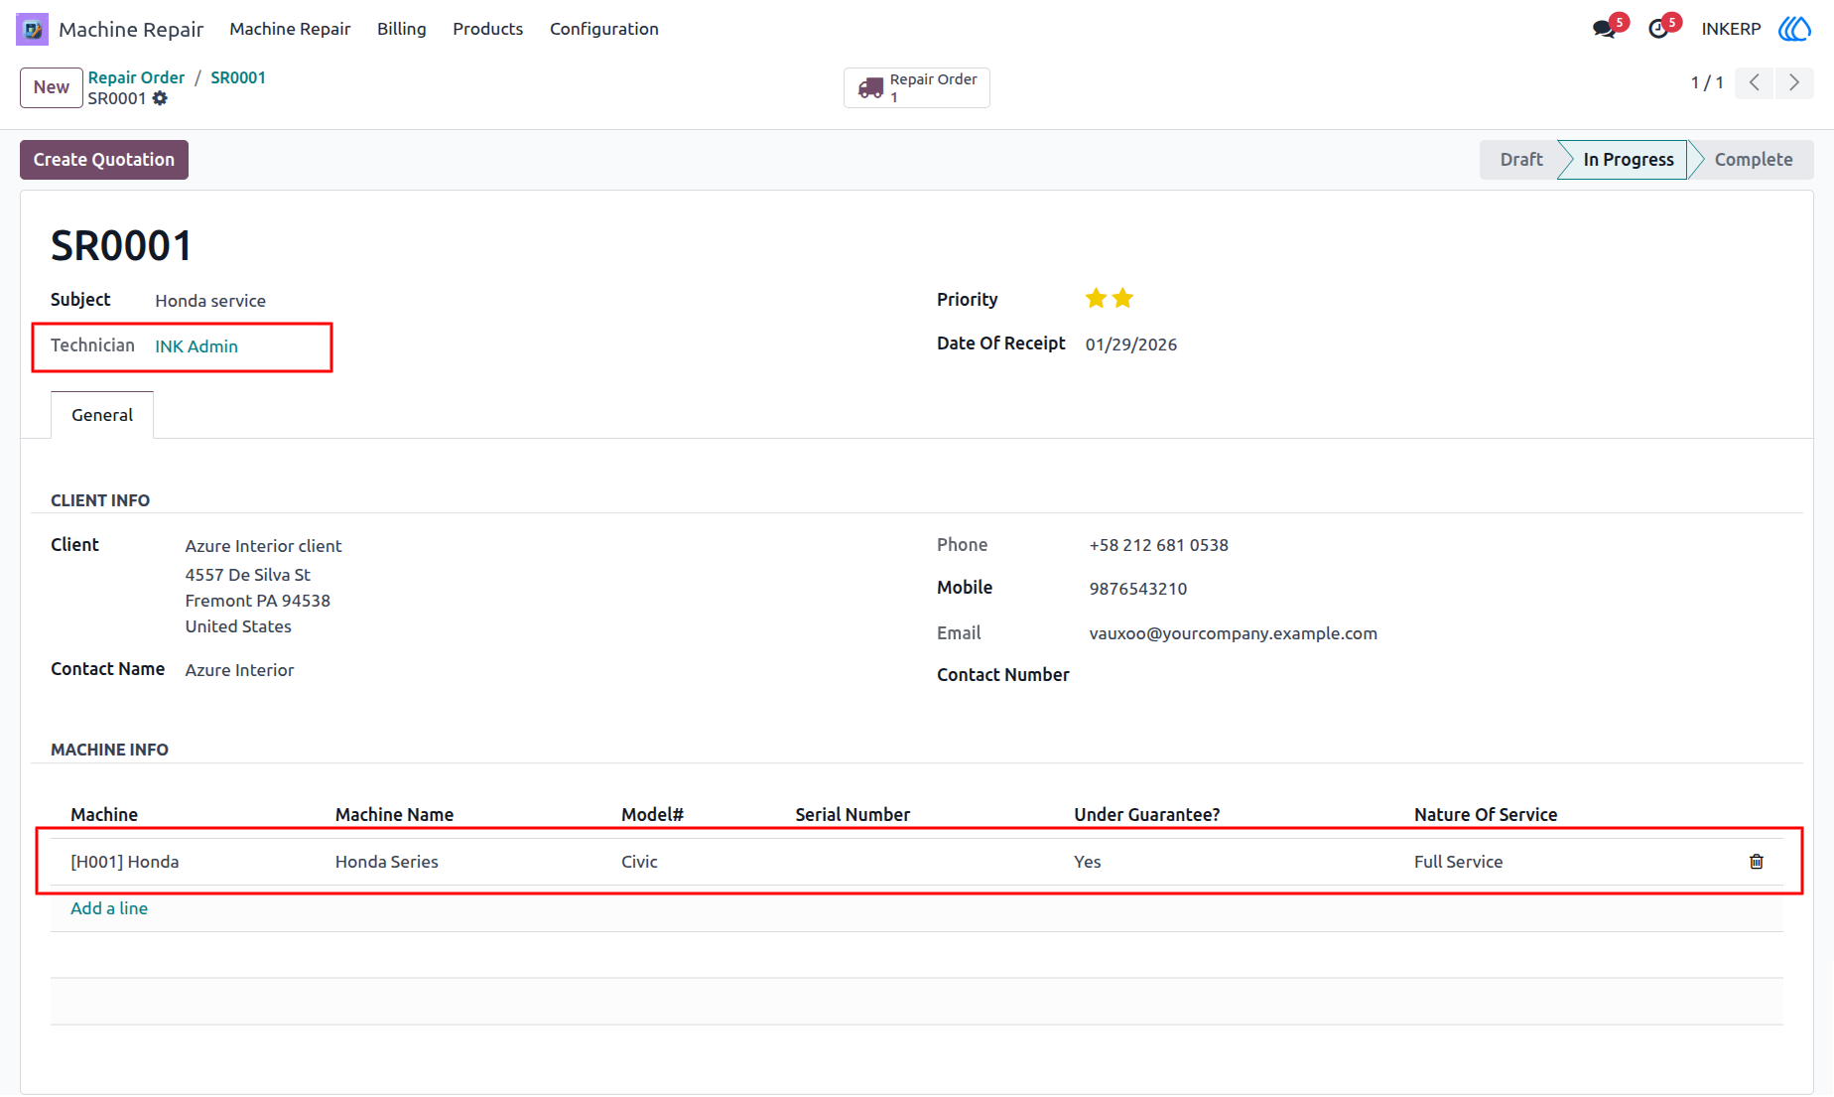Open the Machine Repair menu
This screenshot has width=1834, height=1097.
[290, 29]
